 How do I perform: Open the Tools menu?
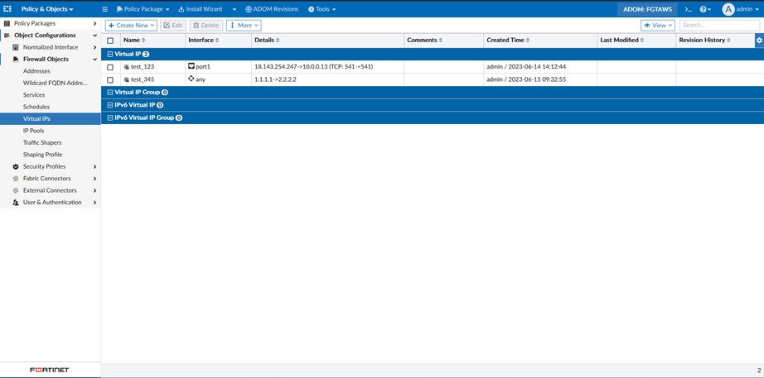click(x=322, y=9)
